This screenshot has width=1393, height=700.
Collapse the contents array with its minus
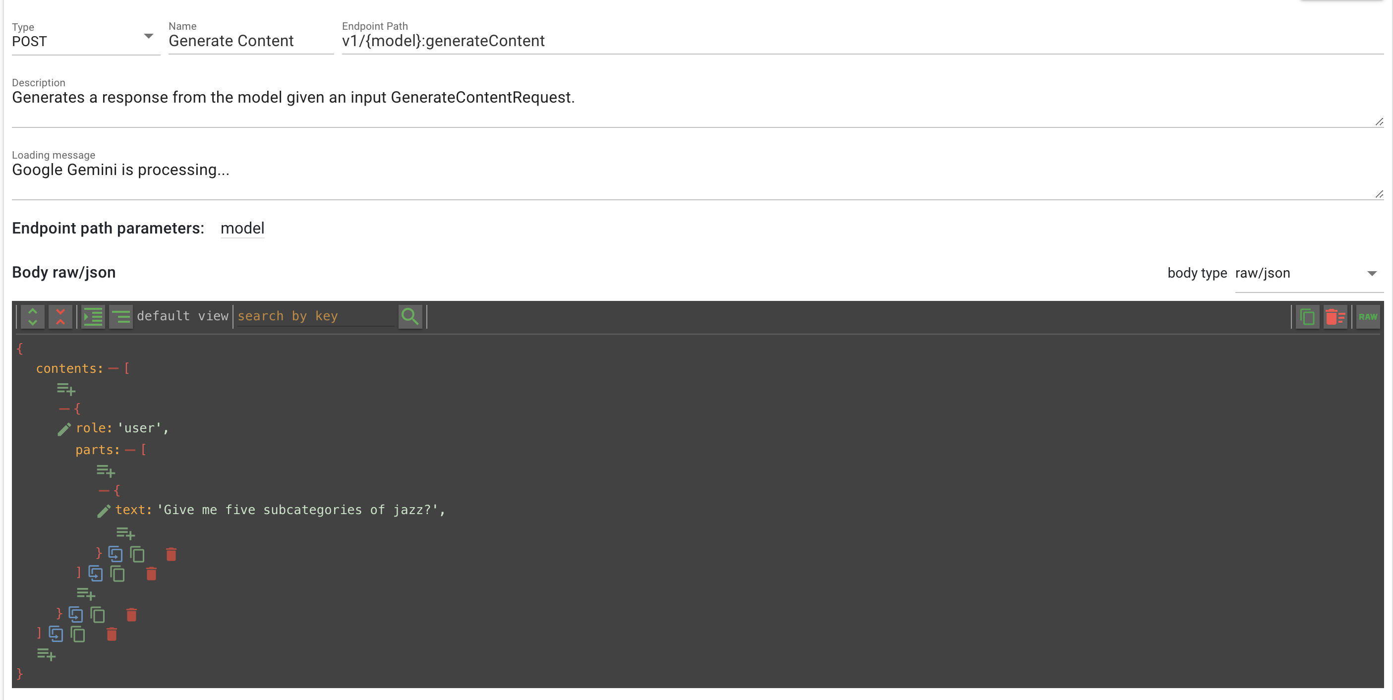tap(113, 369)
